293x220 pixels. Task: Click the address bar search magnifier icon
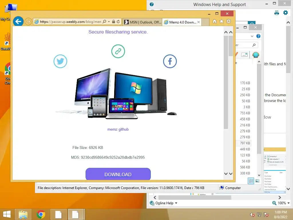tap(104, 22)
